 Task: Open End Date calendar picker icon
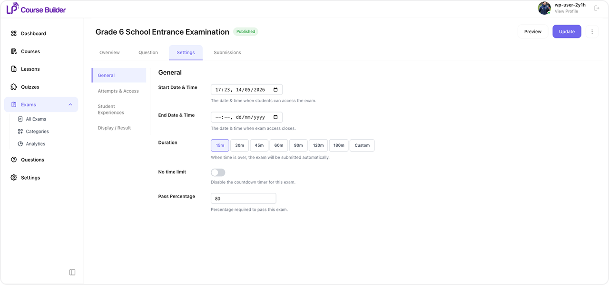coord(275,117)
